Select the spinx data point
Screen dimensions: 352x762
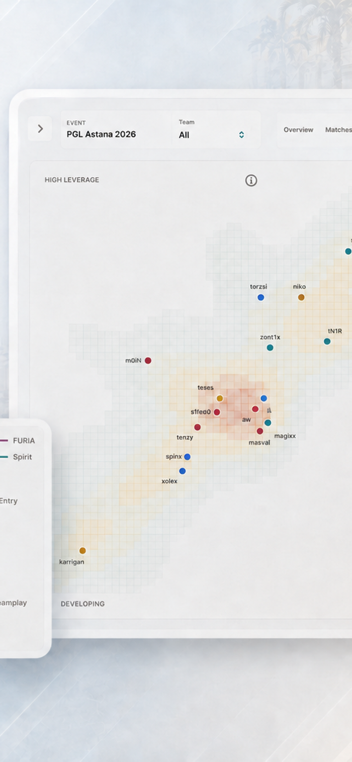pyautogui.click(x=187, y=457)
